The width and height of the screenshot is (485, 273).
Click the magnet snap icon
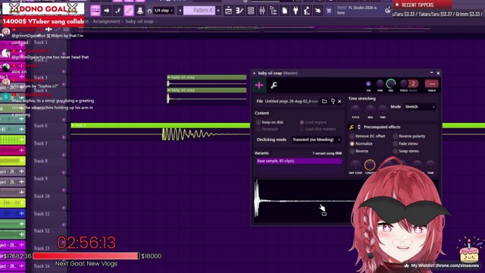150,11
